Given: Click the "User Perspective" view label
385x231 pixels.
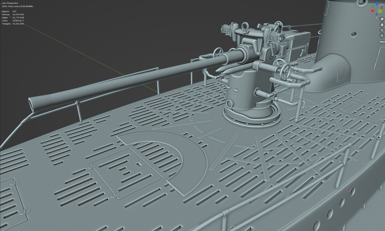Looking at the screenshot, I should coord(10,3).
